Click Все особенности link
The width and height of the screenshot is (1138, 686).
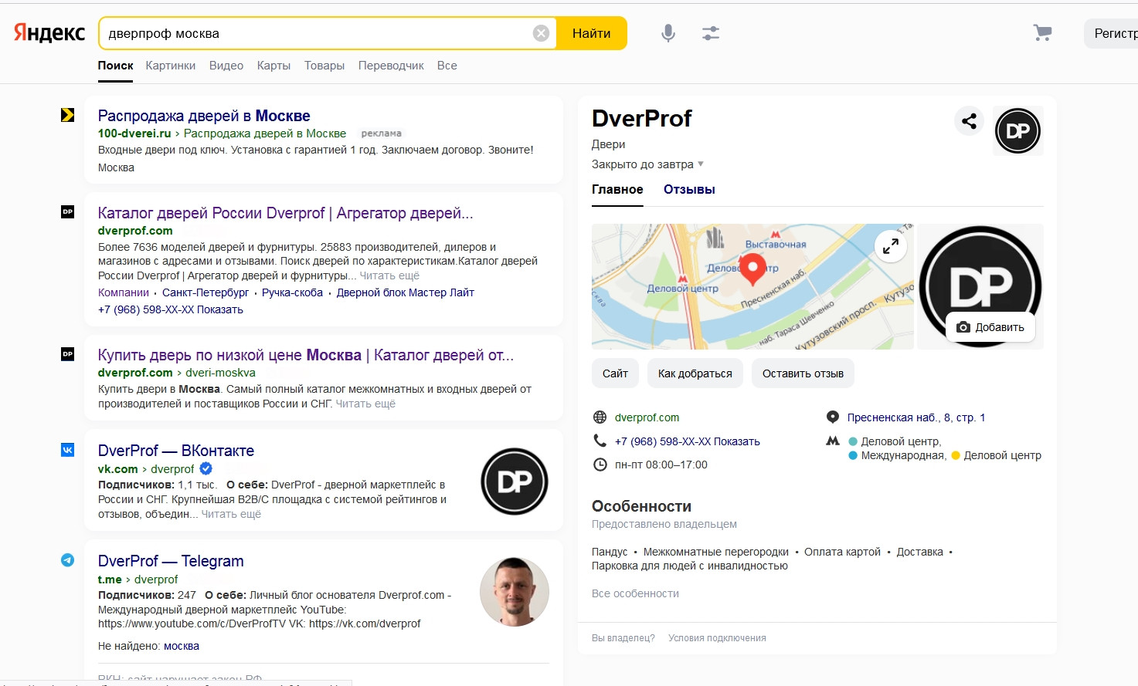pyautogui.click(x=635, y=593)
